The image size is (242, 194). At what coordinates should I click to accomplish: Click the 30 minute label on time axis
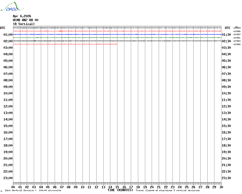point(221,187)
